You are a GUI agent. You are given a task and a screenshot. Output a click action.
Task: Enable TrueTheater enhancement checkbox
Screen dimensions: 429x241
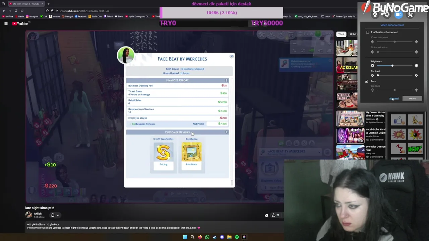[367, 32]
